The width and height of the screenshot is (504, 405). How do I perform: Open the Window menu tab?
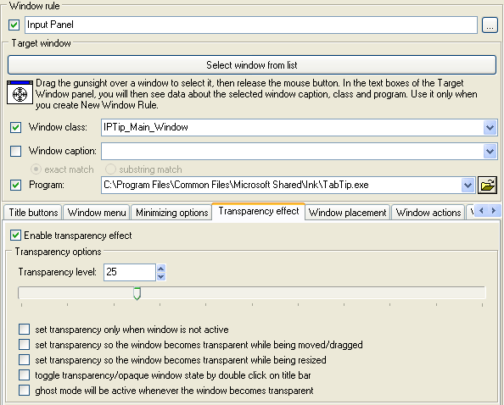97,213
